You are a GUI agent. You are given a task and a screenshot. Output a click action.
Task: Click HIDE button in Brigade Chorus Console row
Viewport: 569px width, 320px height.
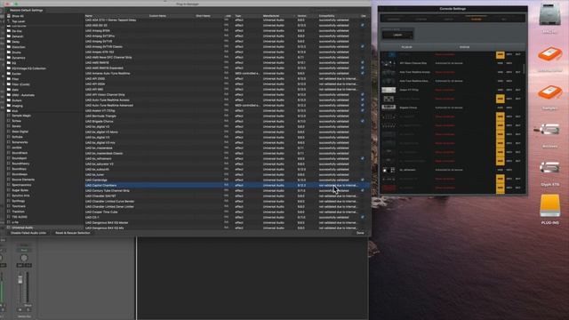pos(500,108)
